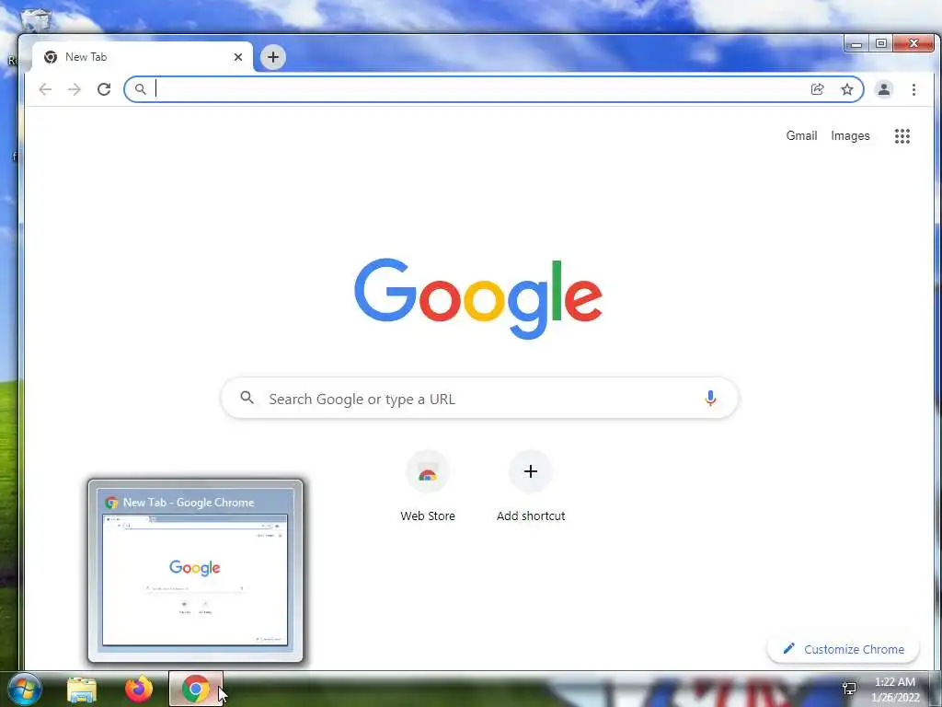Open the Recycle Bin on the desktop

click(x=37, y=18)
